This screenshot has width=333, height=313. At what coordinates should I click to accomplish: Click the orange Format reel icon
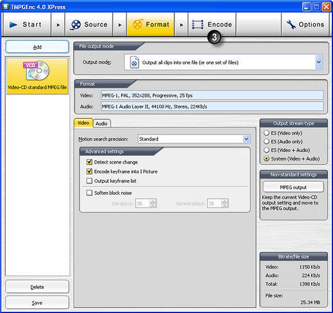[137, 24]
